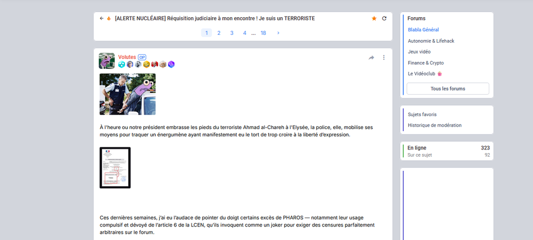This screenshot has height=240, width=533.
Task: Click the purple code-brackets badge under Volutes
Action: (x=171, y=64)
